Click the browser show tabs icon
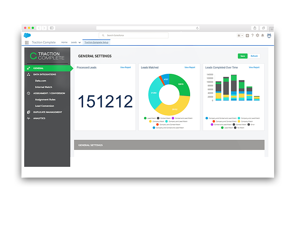This screenshot has height=226, width=297. pyautogui.click(x=263, y=28)
